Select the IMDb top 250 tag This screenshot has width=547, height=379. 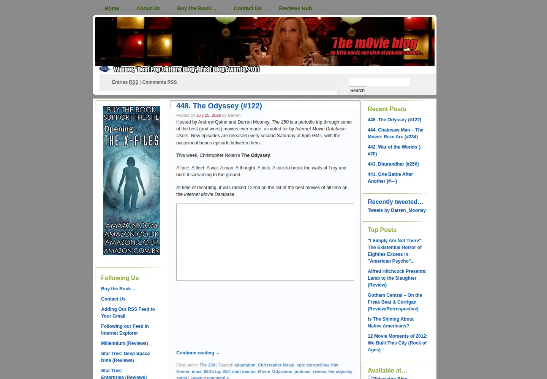point(217,371)
